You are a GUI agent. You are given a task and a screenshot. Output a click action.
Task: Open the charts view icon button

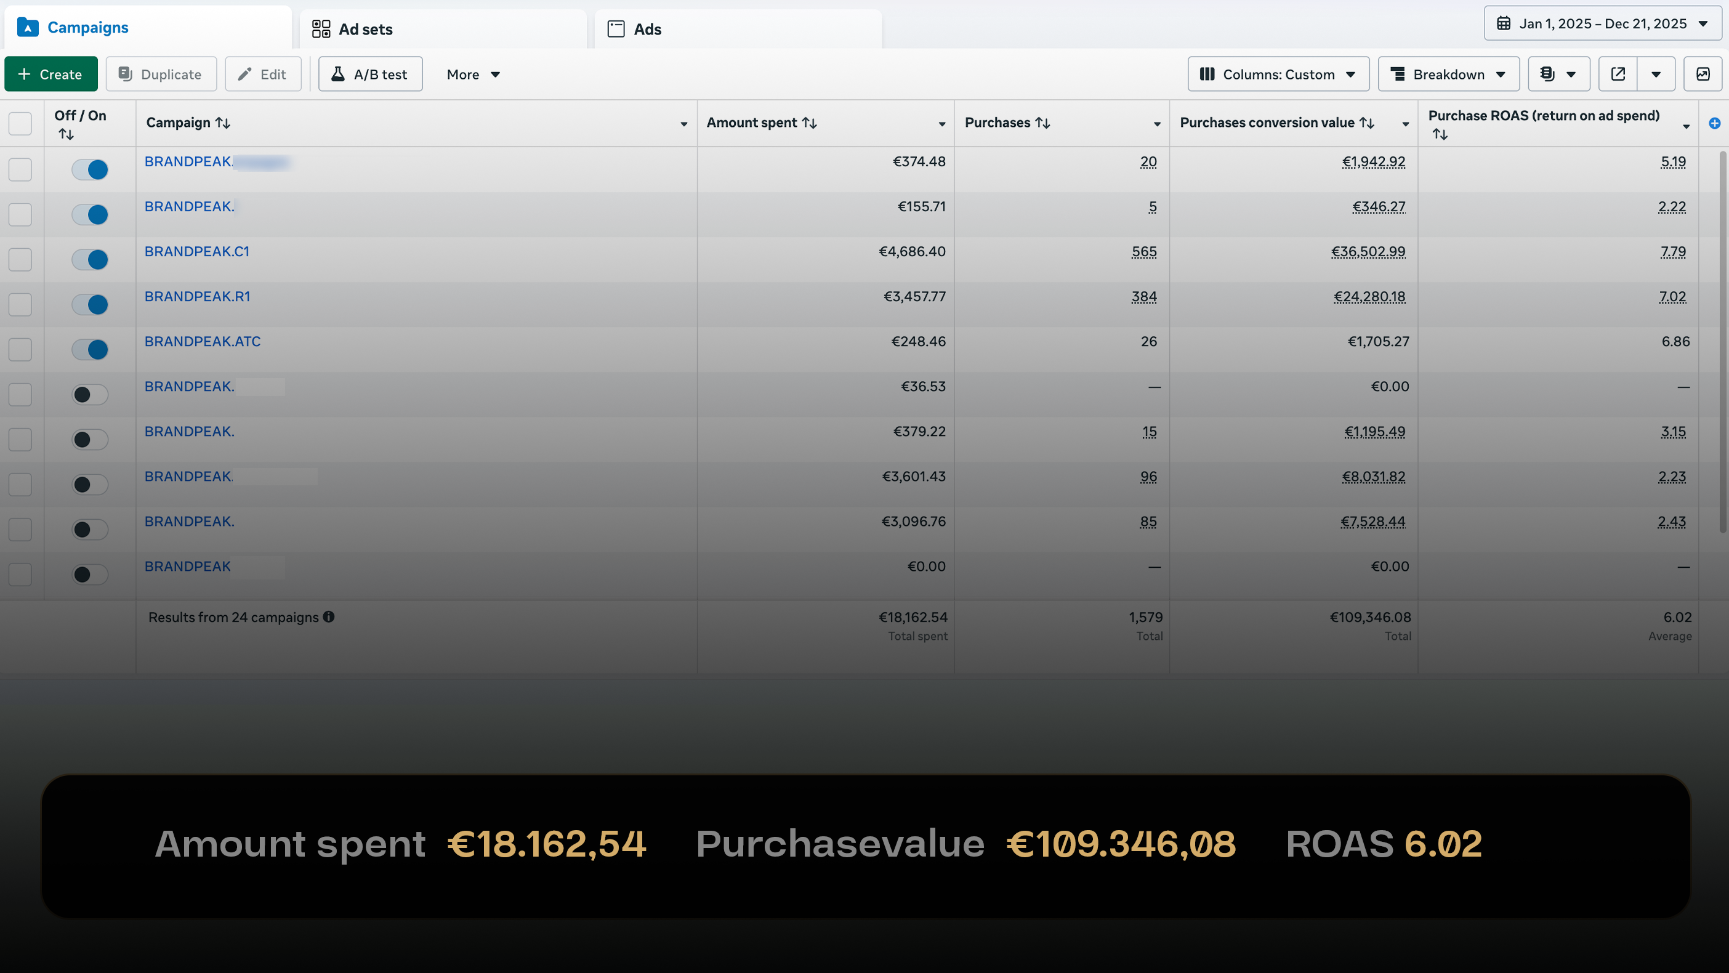pyautogui.click(x=1703, y=74)
